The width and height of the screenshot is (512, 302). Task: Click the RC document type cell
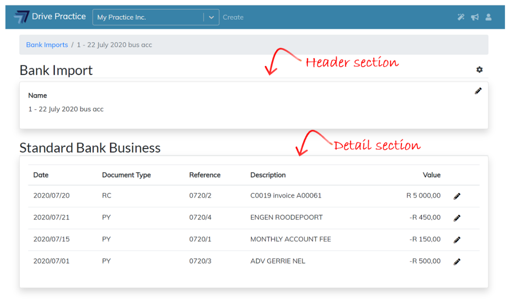click(106, 195)
